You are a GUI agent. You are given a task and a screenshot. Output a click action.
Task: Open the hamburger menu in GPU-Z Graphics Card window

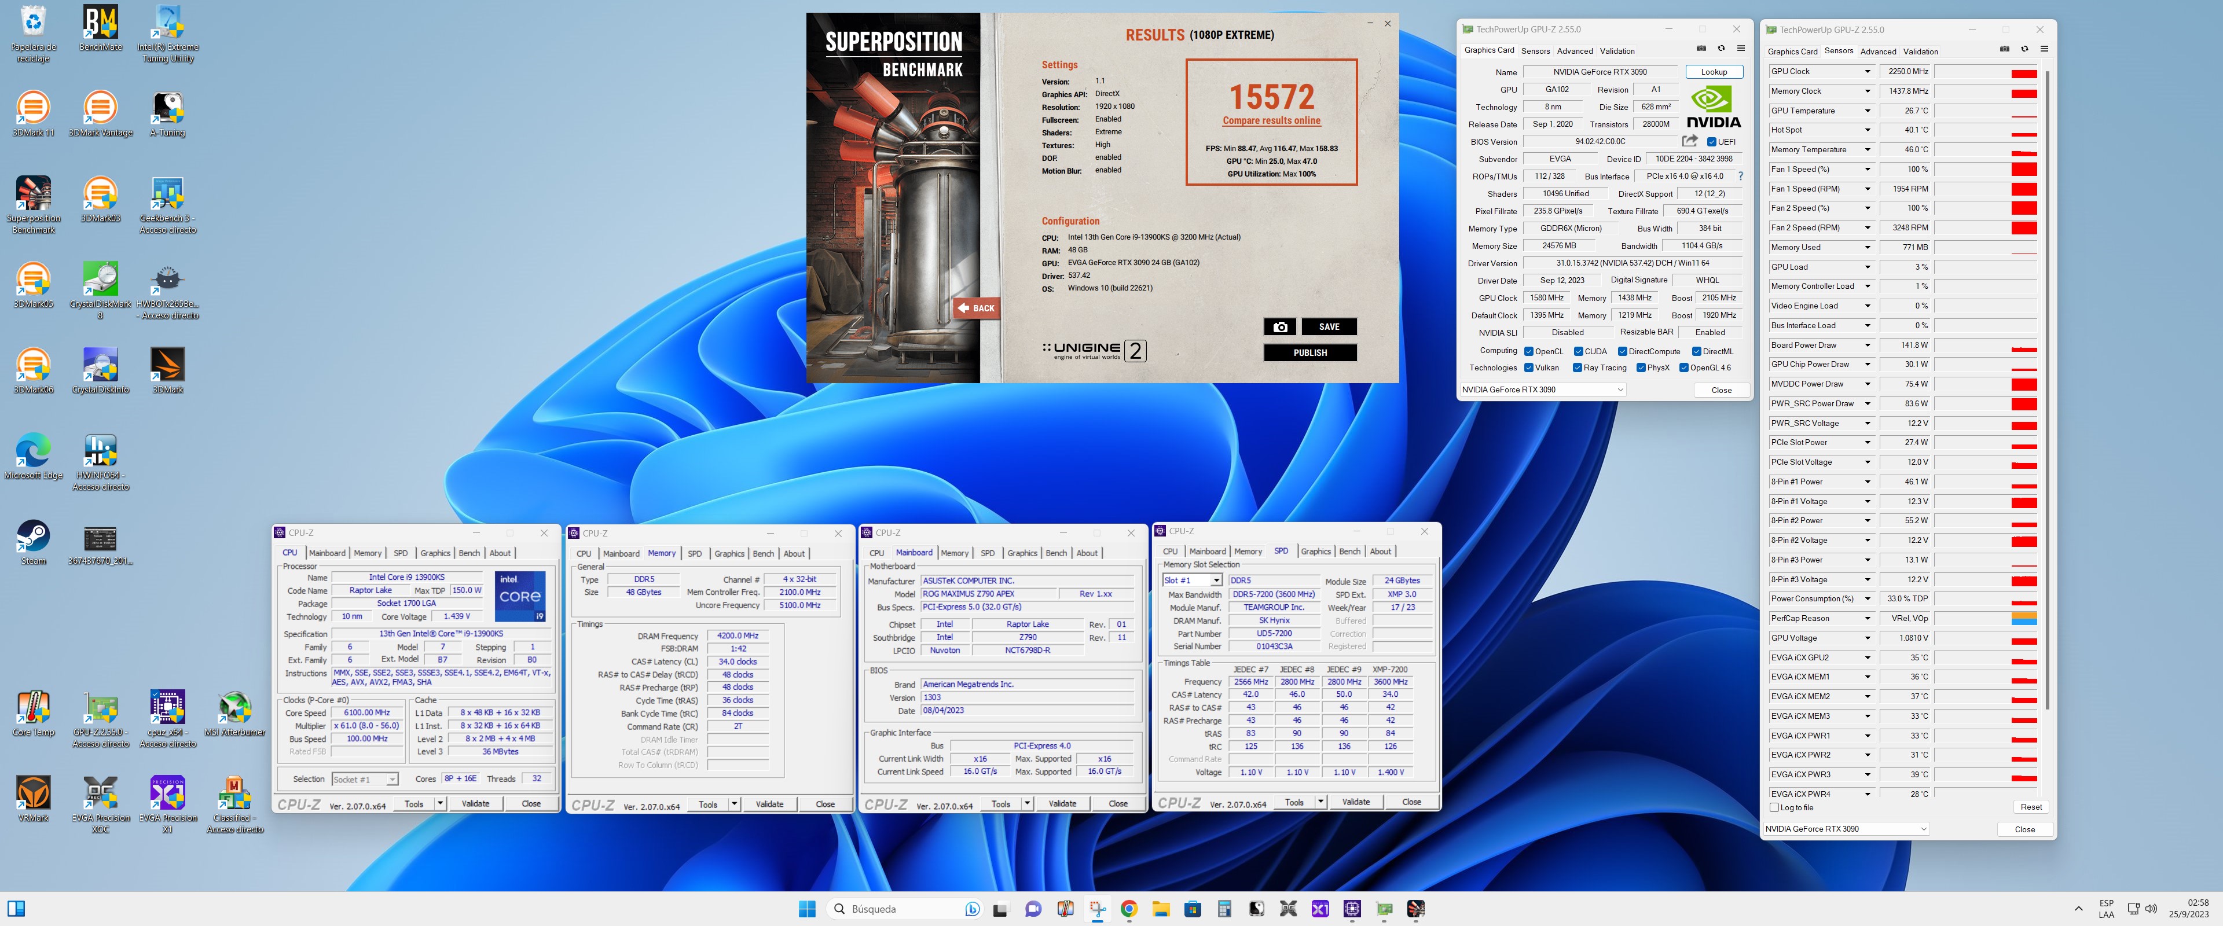pos(1741,49)
